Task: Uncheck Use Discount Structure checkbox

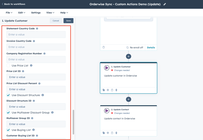Action: 8,95
